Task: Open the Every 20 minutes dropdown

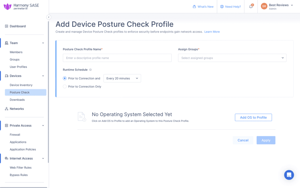Action: 122,78
